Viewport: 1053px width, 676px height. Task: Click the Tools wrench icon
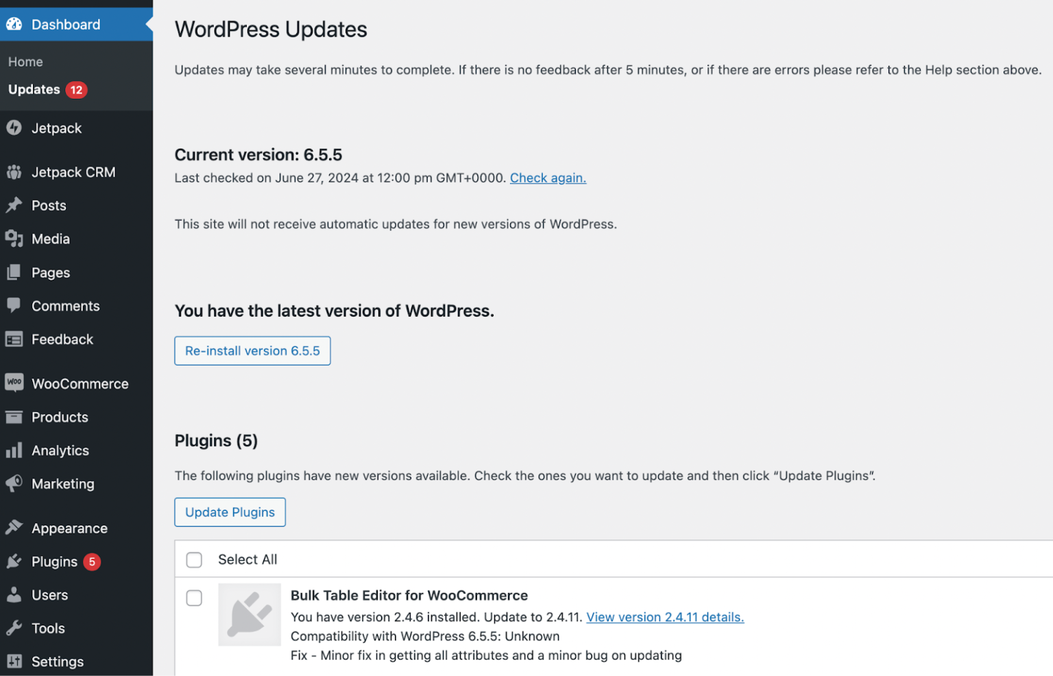14,628
